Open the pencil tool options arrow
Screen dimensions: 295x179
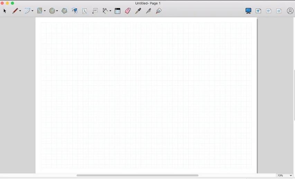(x=20, y=11)
